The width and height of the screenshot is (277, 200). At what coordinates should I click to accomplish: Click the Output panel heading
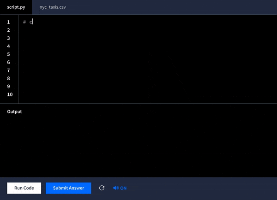[14, 112]
